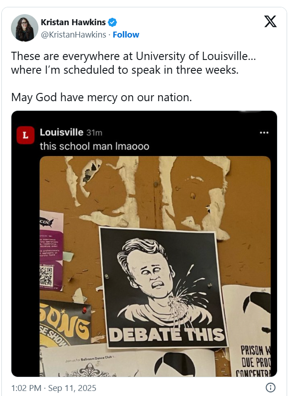Click the red pushpin on the yellow poster
288x396 pixels.
click(x=84, y=310)
